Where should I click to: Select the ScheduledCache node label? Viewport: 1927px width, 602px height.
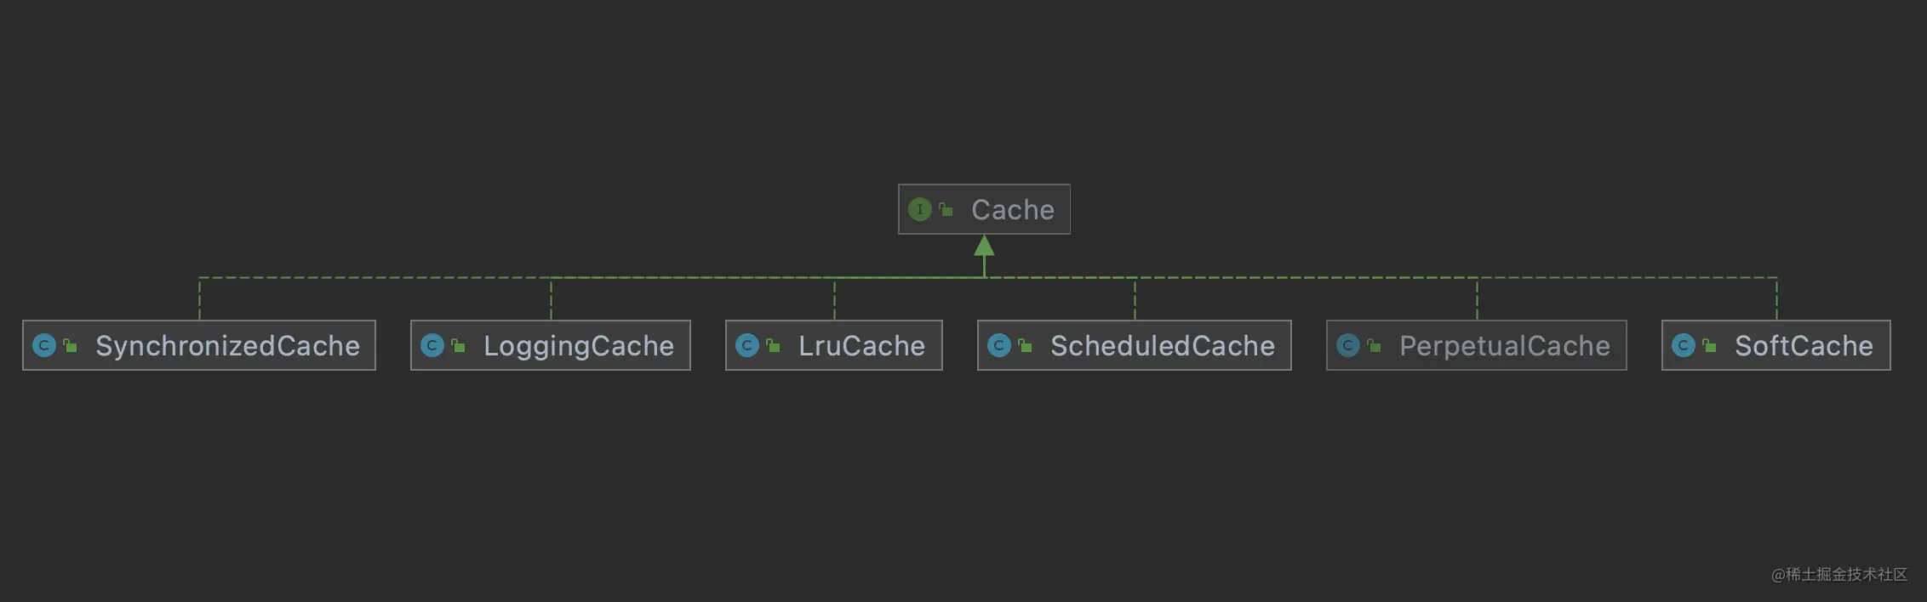[1163, 346]
